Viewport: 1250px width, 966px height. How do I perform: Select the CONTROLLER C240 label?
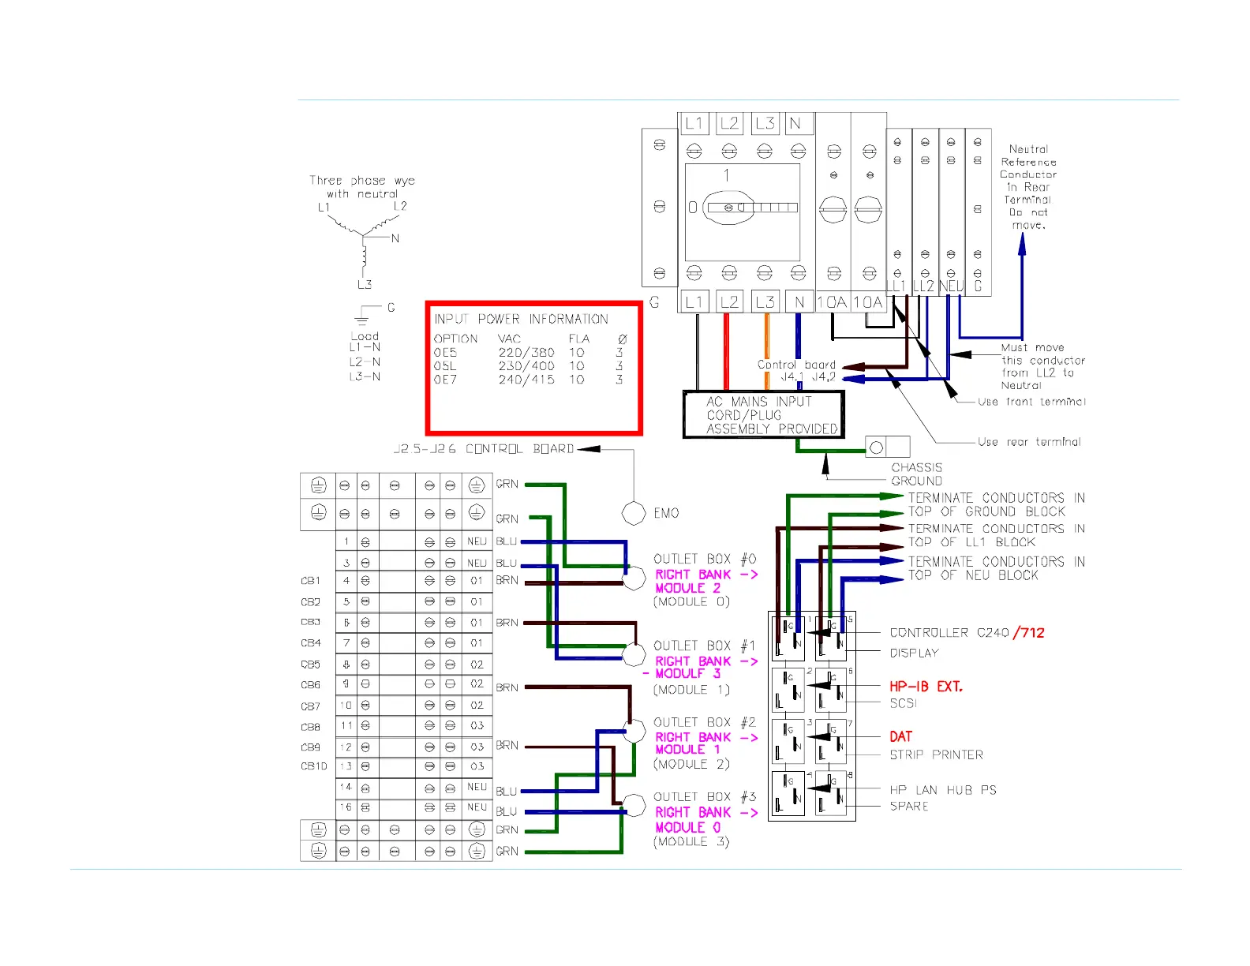(x=949, y=633)
